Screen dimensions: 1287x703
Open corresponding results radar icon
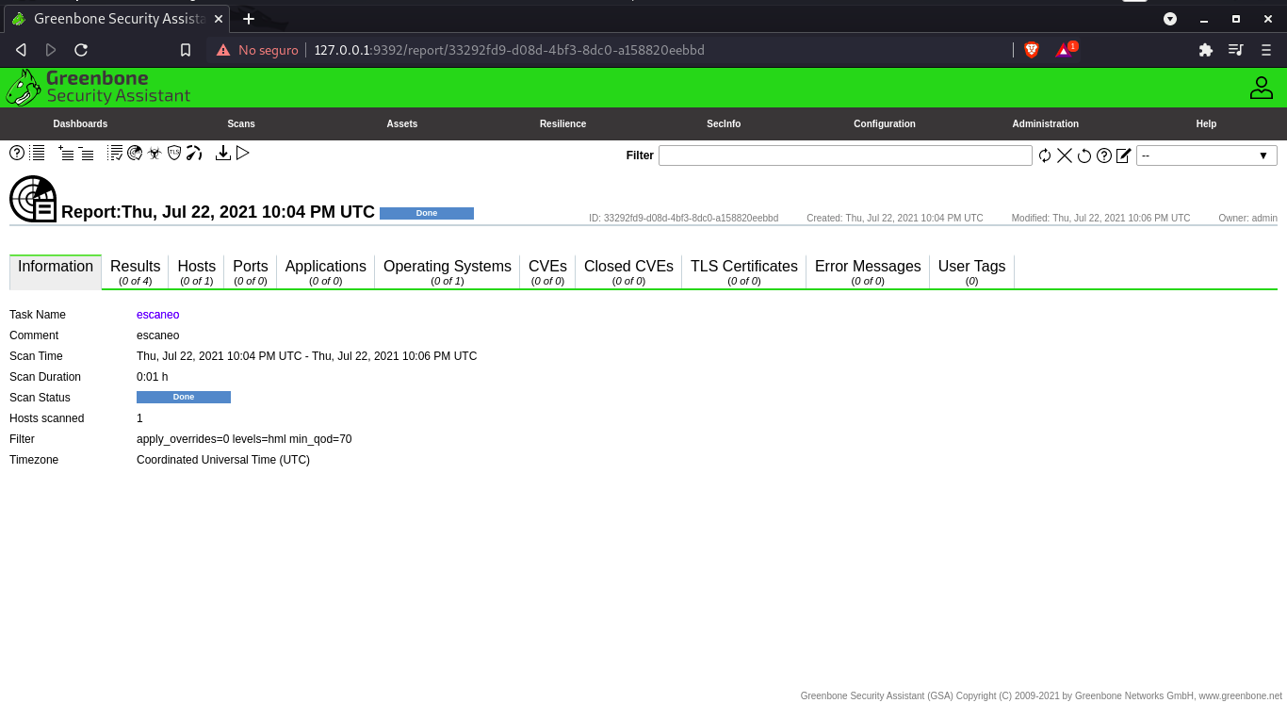point(135,153)
